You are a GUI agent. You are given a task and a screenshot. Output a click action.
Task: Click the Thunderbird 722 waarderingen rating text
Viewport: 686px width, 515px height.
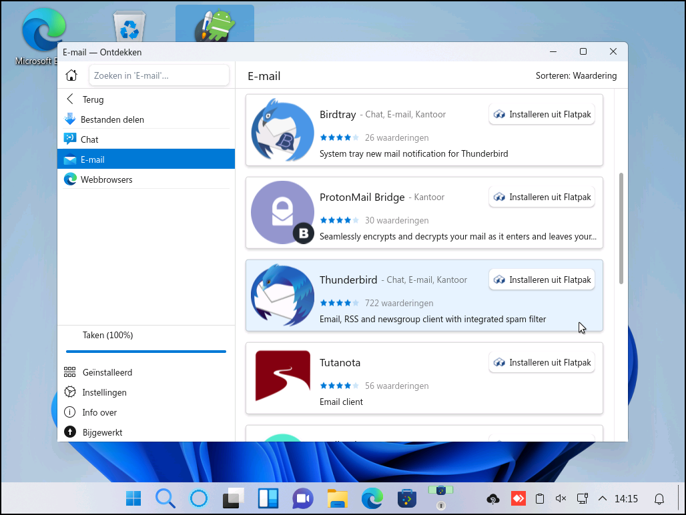tap(399, 303)
